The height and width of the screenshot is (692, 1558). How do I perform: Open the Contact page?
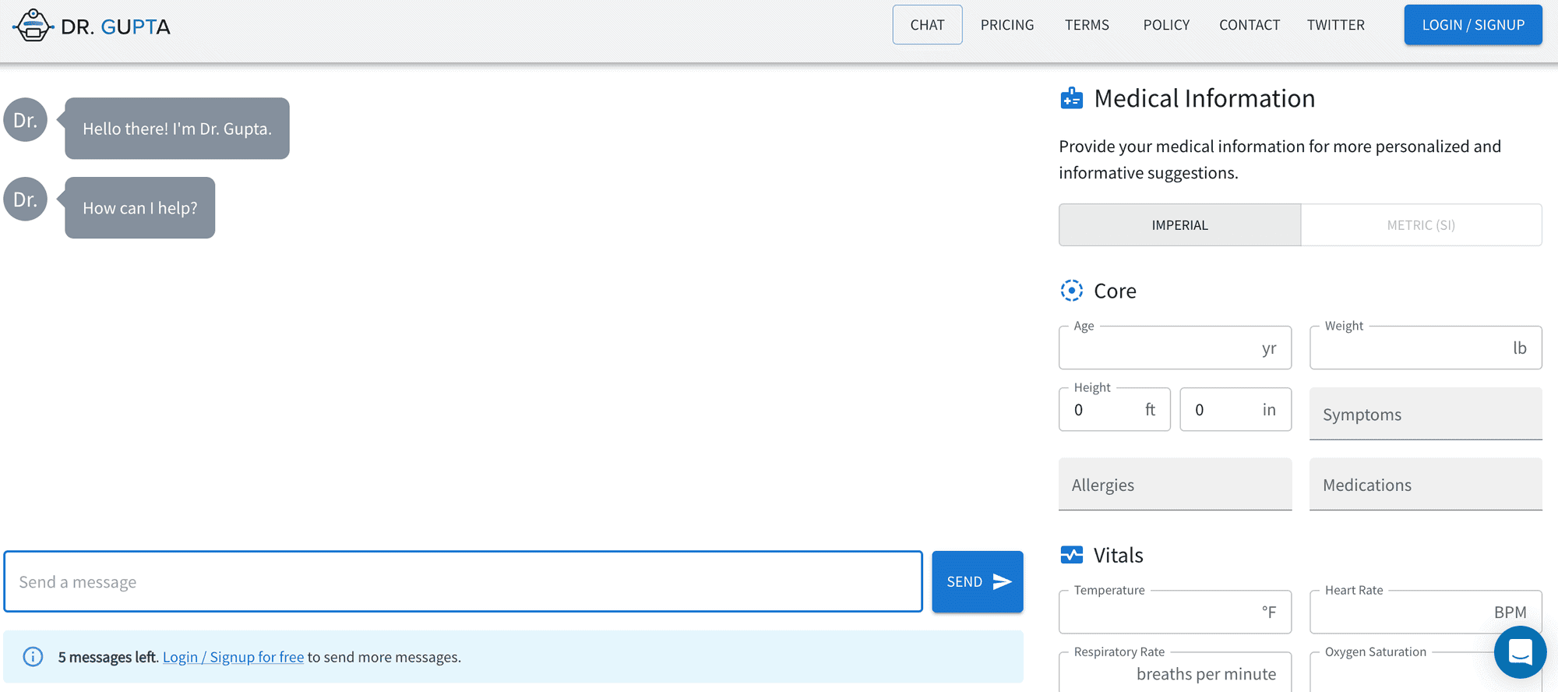1250,25
